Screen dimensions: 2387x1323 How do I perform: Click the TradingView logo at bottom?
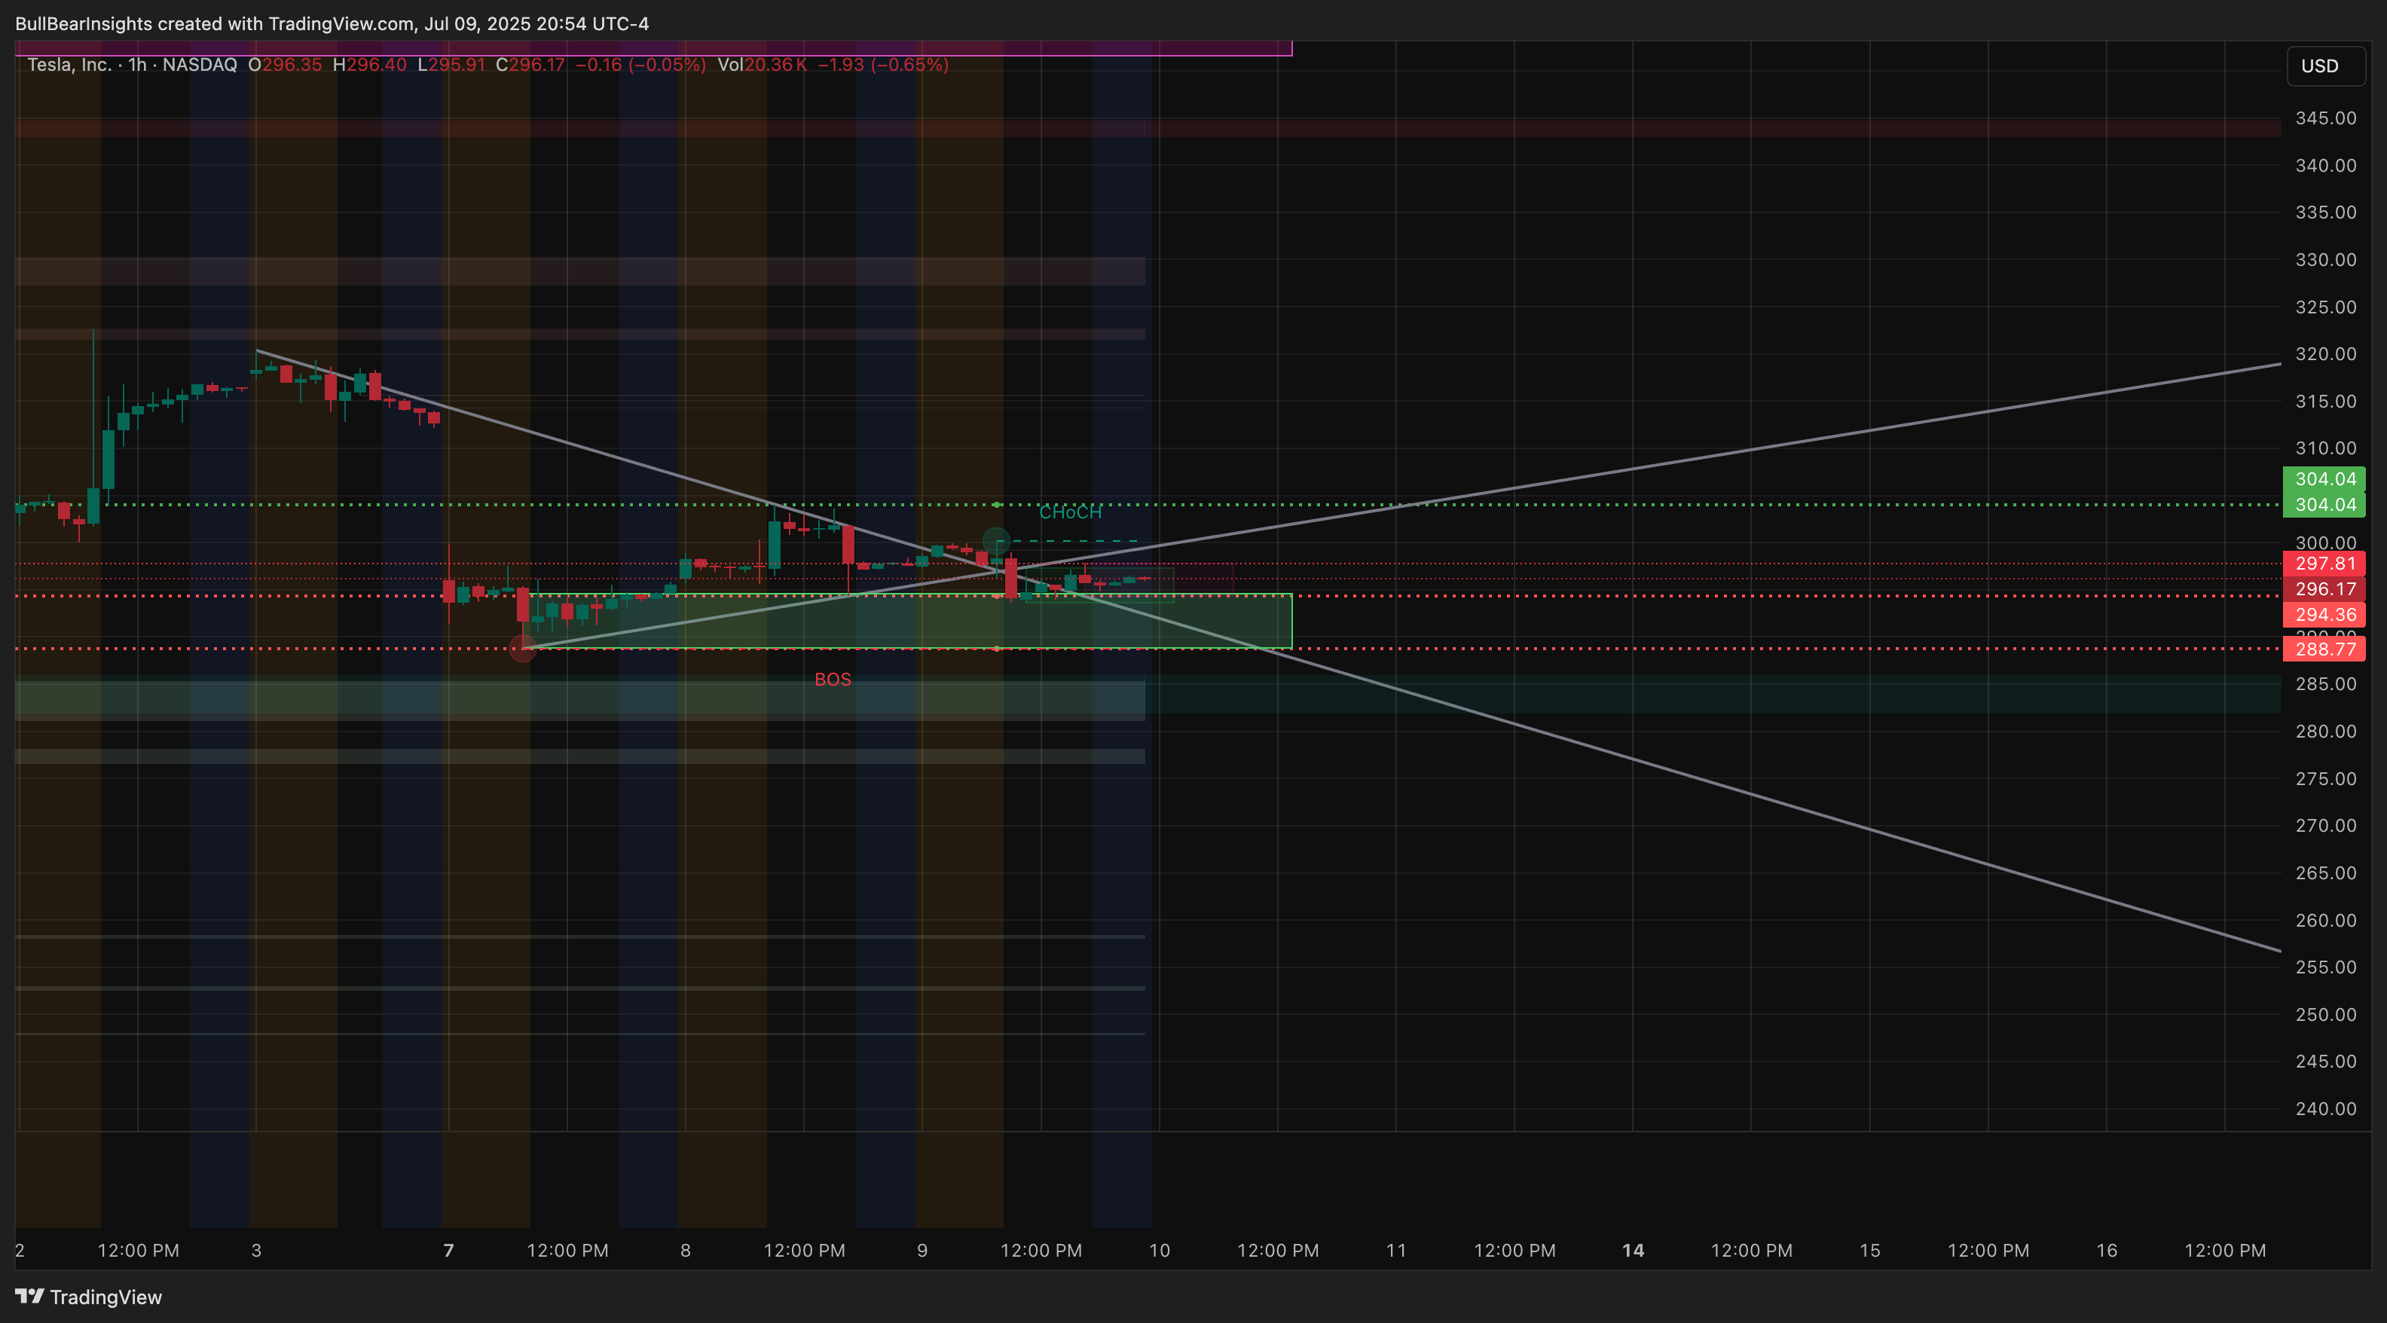point(89,1296)
